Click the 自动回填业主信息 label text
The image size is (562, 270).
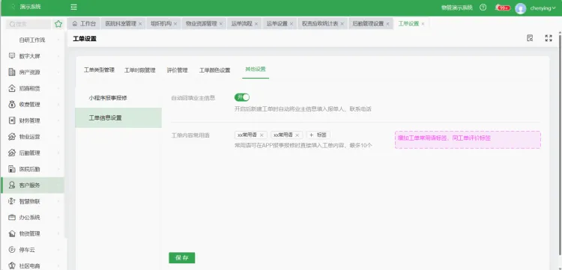coord(193,98)
